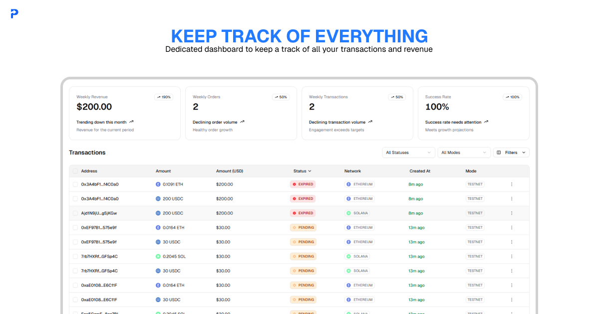599x314 pixels.
Task: Check the box for the 0.1091 ETH transaction
Action: pyautogui.click(x=75, y=184)
